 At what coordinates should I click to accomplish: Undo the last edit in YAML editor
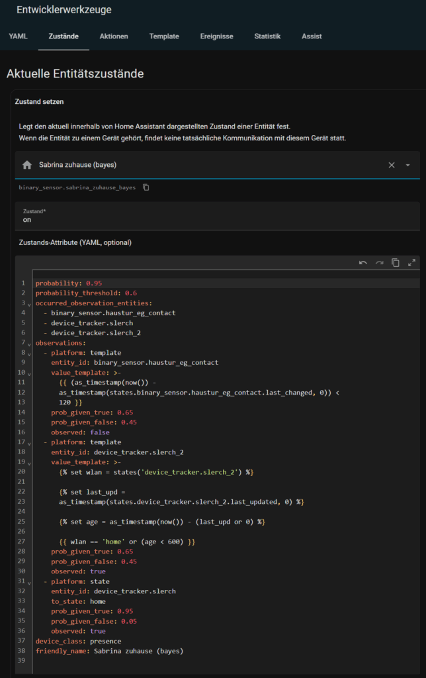point(362,263)
